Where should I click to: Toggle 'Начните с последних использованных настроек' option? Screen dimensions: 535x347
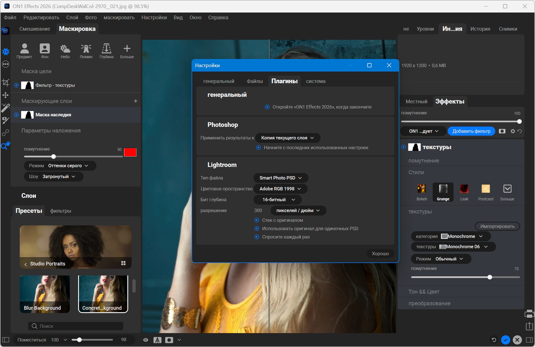(259, 148)
